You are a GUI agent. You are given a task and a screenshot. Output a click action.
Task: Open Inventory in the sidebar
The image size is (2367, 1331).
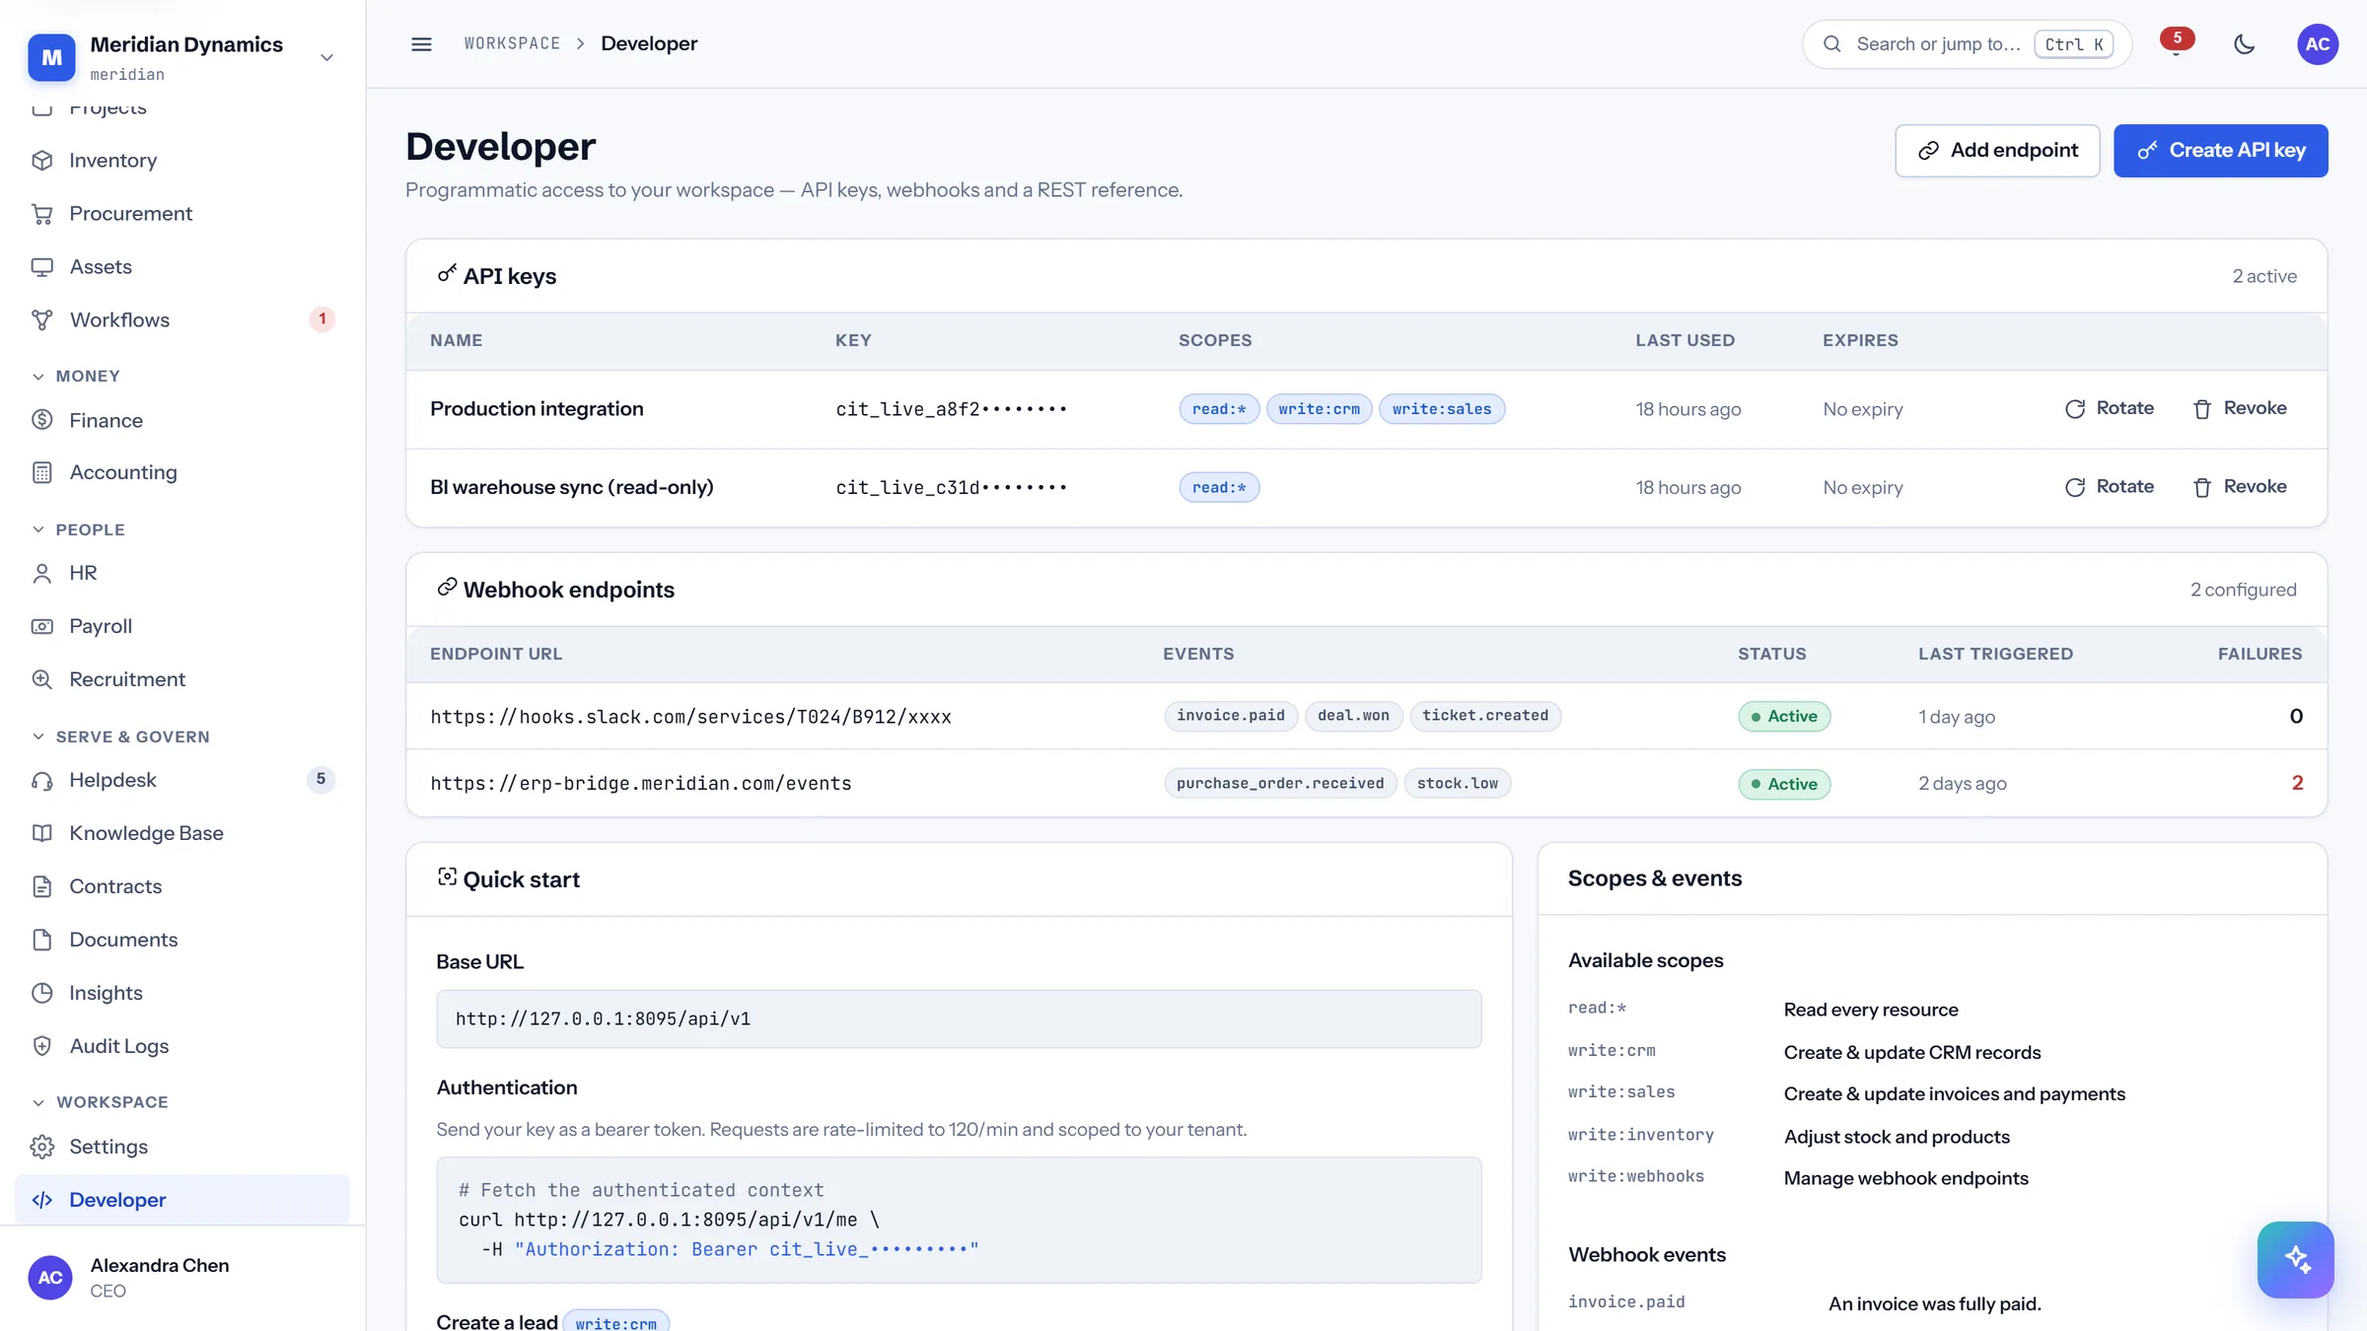point(183,160)
